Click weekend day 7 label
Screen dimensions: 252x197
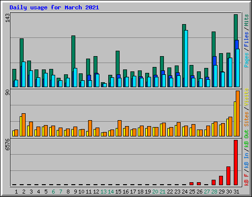(x=61, y=192)
